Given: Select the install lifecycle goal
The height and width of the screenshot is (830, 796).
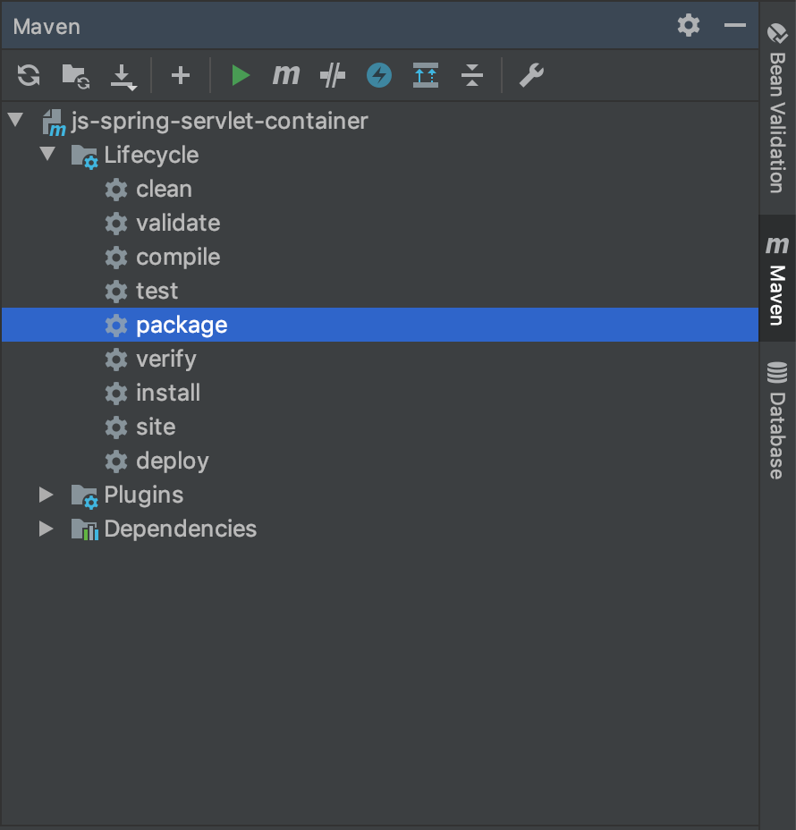Looking at the screenshot, I should pyautogui.click(x=168, y=393).
